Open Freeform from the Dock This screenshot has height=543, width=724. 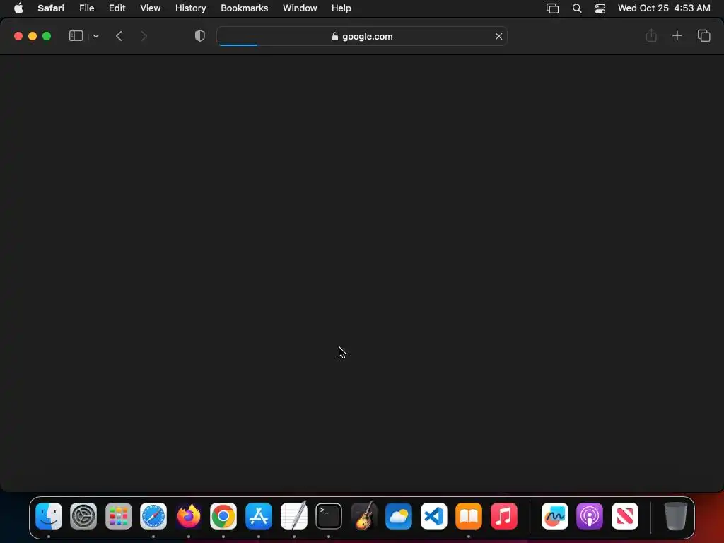(555, 515)
